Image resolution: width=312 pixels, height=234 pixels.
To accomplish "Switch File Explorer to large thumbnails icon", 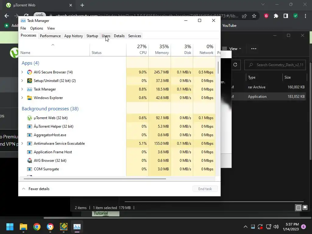I will pyautogui.click(x=305, y=208).
